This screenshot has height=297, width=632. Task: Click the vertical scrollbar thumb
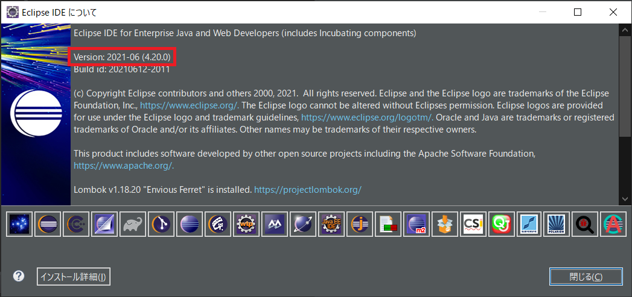tap(625, 87)
